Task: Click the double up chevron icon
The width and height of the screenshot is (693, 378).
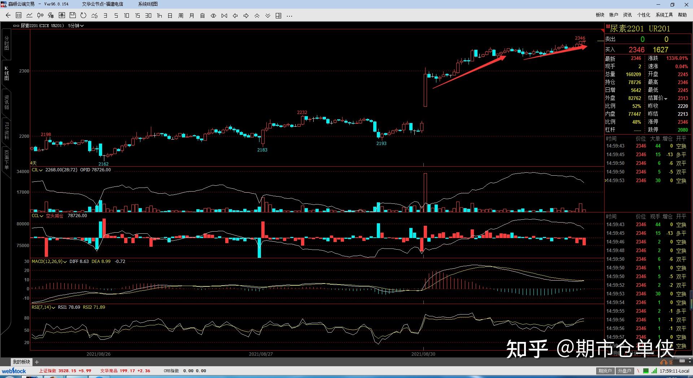Action: [257, 16]
